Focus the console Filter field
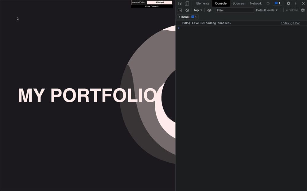Image resolution: width=307 pixels, height=191 pixels. pos(235,10)
